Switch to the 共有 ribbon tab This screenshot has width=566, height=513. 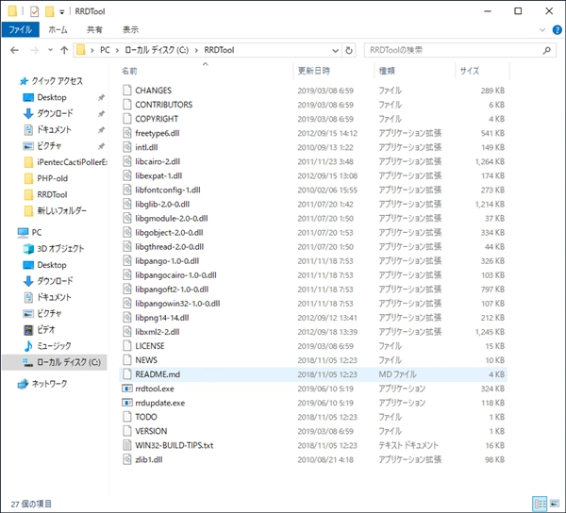pos(94,29)
